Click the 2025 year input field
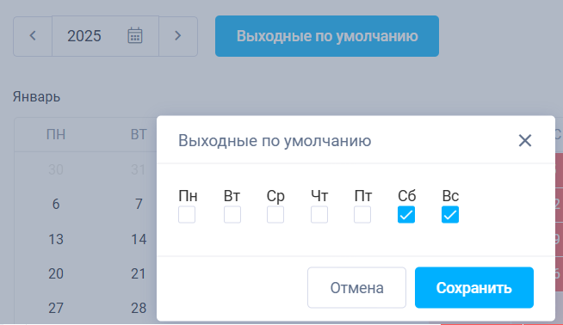563x325 pixels. pyautogui.click(x=106, y=36)
